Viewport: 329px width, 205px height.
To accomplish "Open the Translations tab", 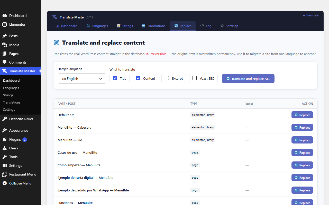I will [154, 26].
